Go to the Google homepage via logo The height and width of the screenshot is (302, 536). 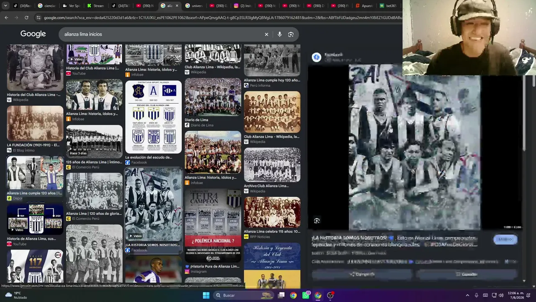tap(33, 34)
